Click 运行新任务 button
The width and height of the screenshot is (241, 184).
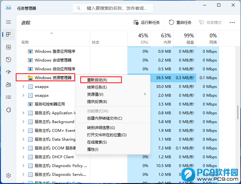[x=147, y=23]
